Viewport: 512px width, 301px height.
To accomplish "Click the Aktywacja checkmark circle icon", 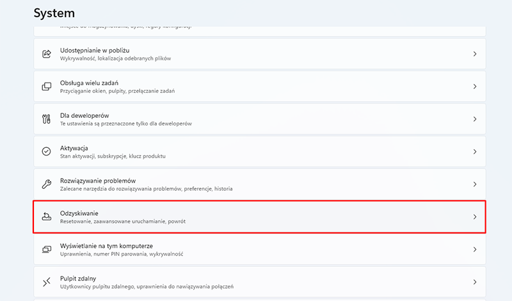I will [46, 152].
